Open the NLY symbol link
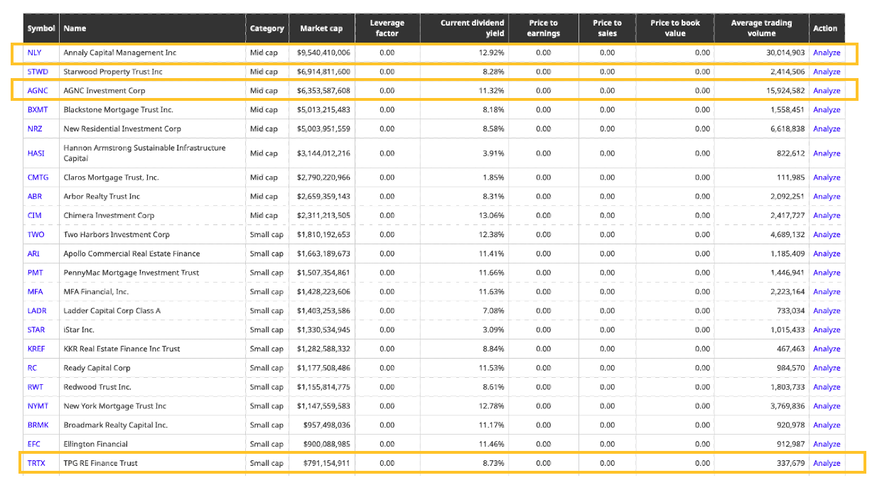Viewport: 877px width, 490px height. [x=34, y=53]
